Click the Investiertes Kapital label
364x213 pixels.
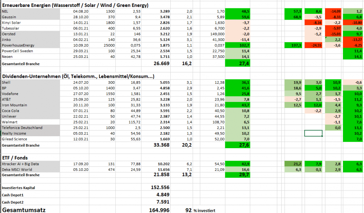pos(18,188)
